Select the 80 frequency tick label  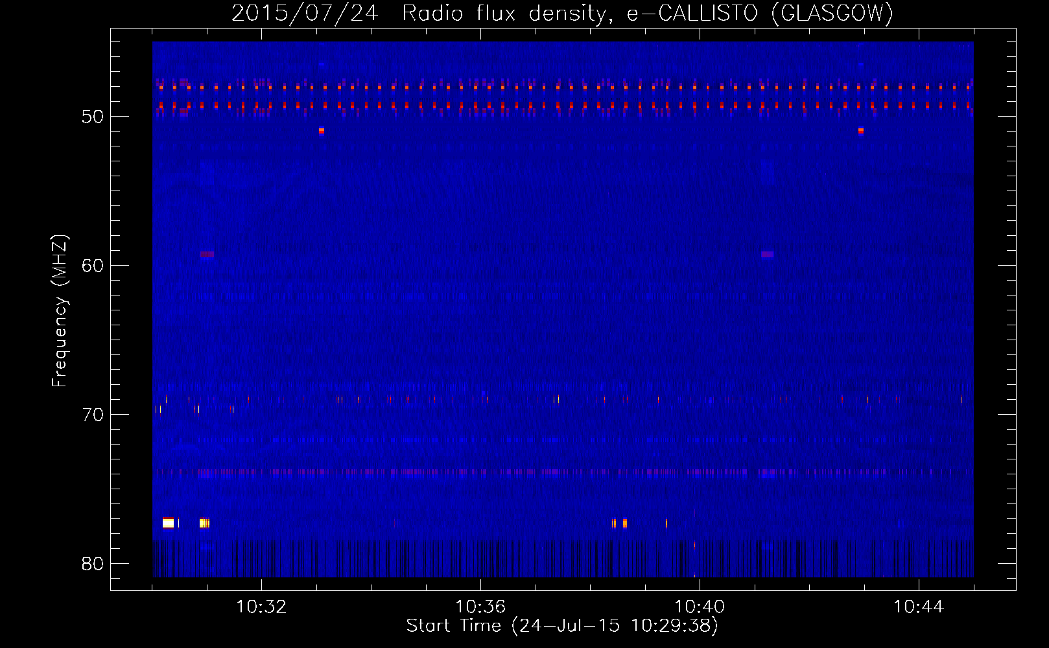point(93,564)
